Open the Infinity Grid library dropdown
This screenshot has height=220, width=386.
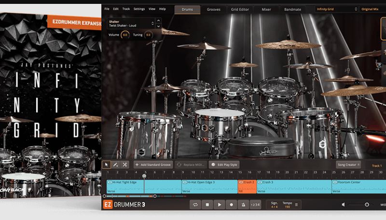point(336,9)
